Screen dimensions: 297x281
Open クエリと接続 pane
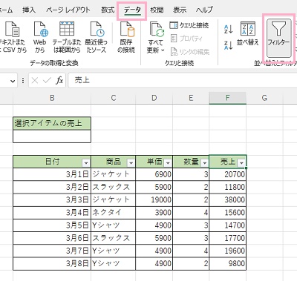[x=189, y=25]
